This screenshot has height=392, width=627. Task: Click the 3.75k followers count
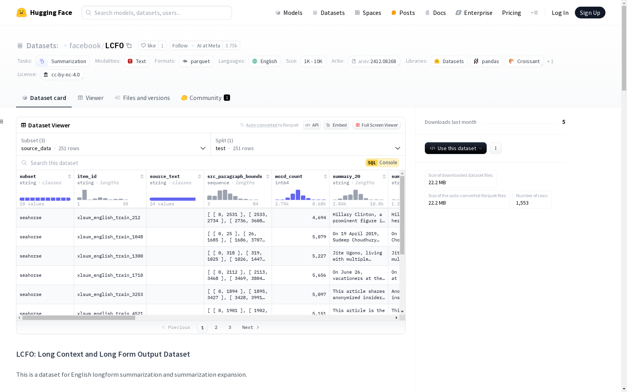(231, 45)
